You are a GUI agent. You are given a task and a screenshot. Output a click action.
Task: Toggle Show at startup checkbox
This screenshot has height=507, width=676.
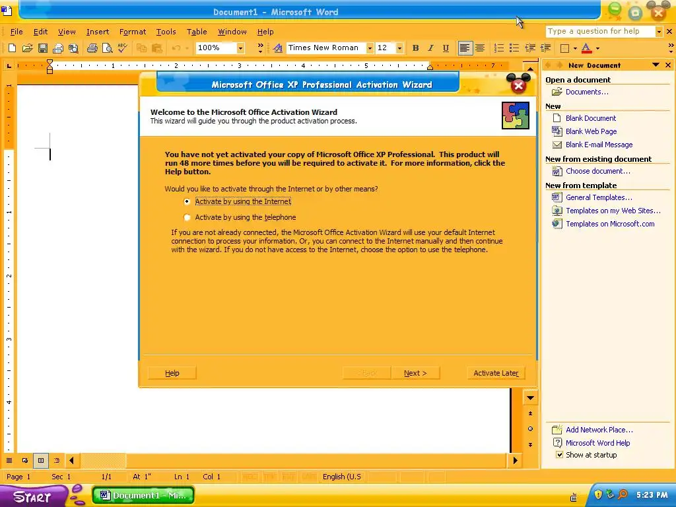click(560, 455)
